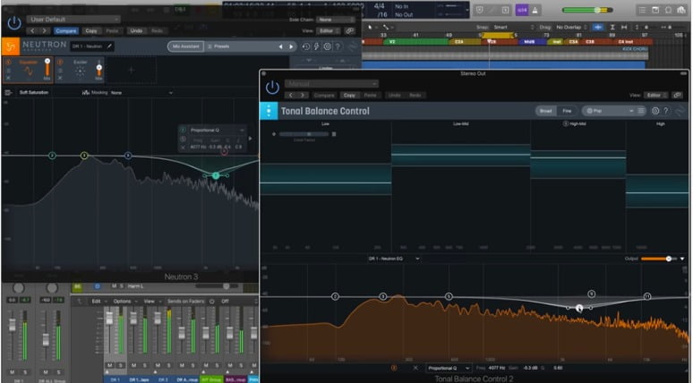The image size is (693, 383).
Task: Open Neutron settings gear icon
Action: (327, 47)
